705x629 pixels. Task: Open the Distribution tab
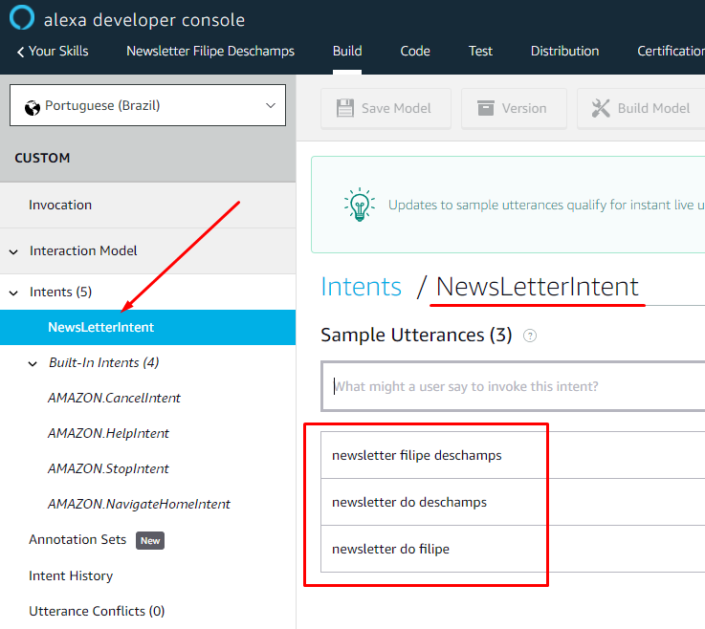point(564,52)
